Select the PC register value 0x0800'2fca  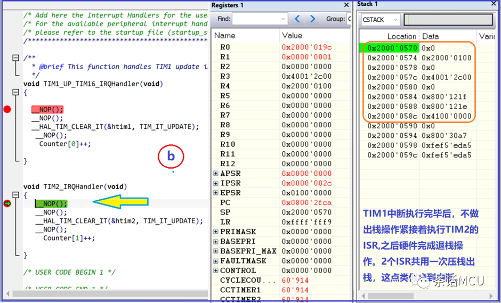(307, 202)
